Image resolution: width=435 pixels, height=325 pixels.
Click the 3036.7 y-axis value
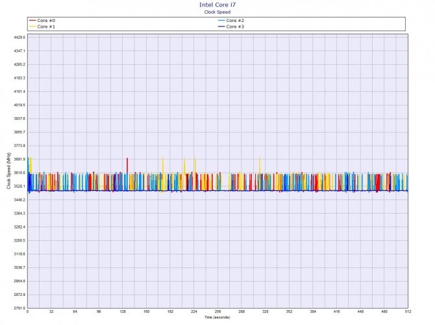click(x=19, y=268)
